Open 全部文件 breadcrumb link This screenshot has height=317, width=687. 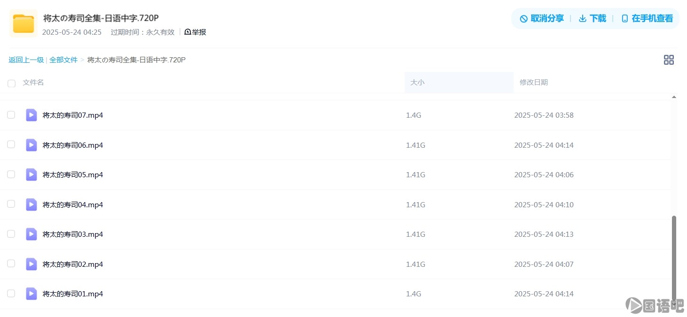(63, 60)
